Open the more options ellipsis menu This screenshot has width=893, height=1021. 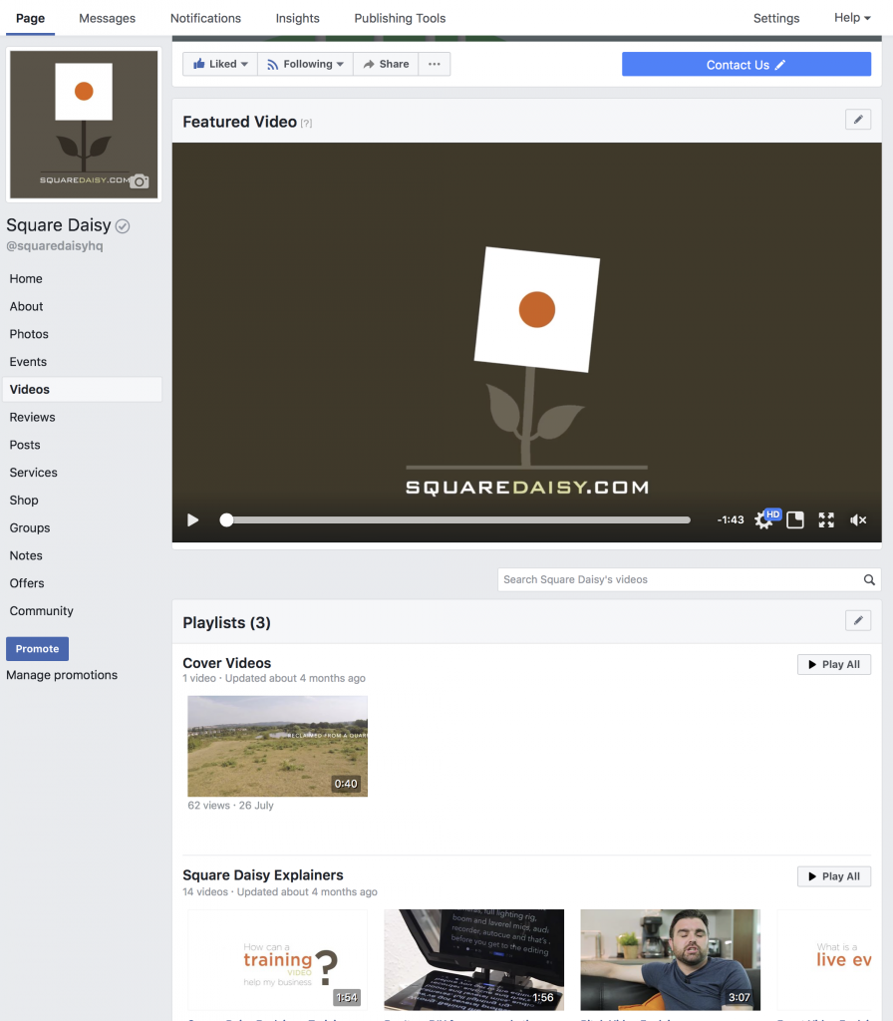click(435, 64)
